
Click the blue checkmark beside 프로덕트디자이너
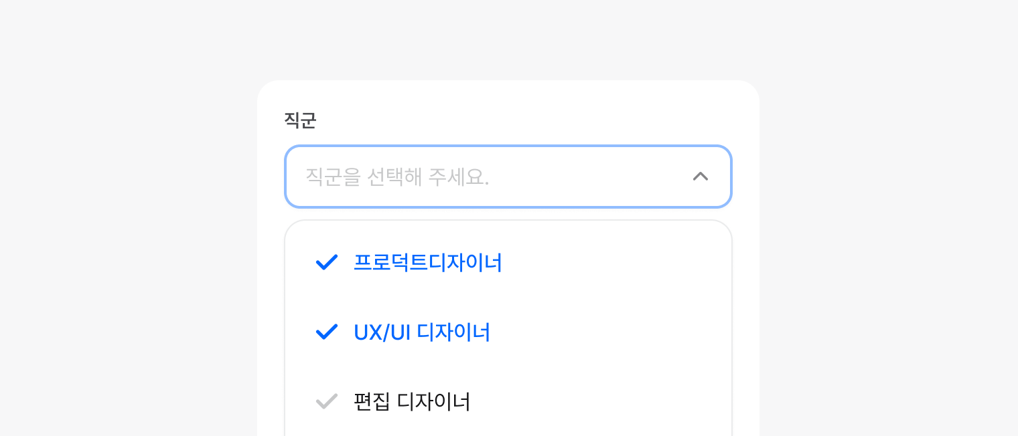(x=326, y=263)
